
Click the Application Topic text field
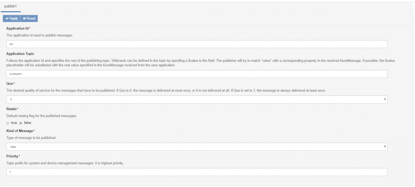pyautogui.click(x=197, y=74)
